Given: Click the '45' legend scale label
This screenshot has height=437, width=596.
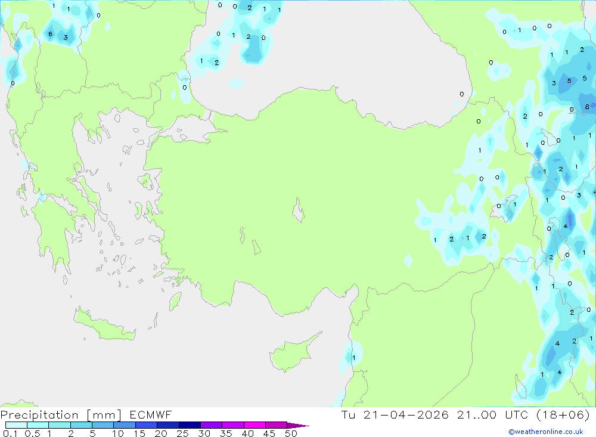Looking at the screenshot, I should coord(269,433).
